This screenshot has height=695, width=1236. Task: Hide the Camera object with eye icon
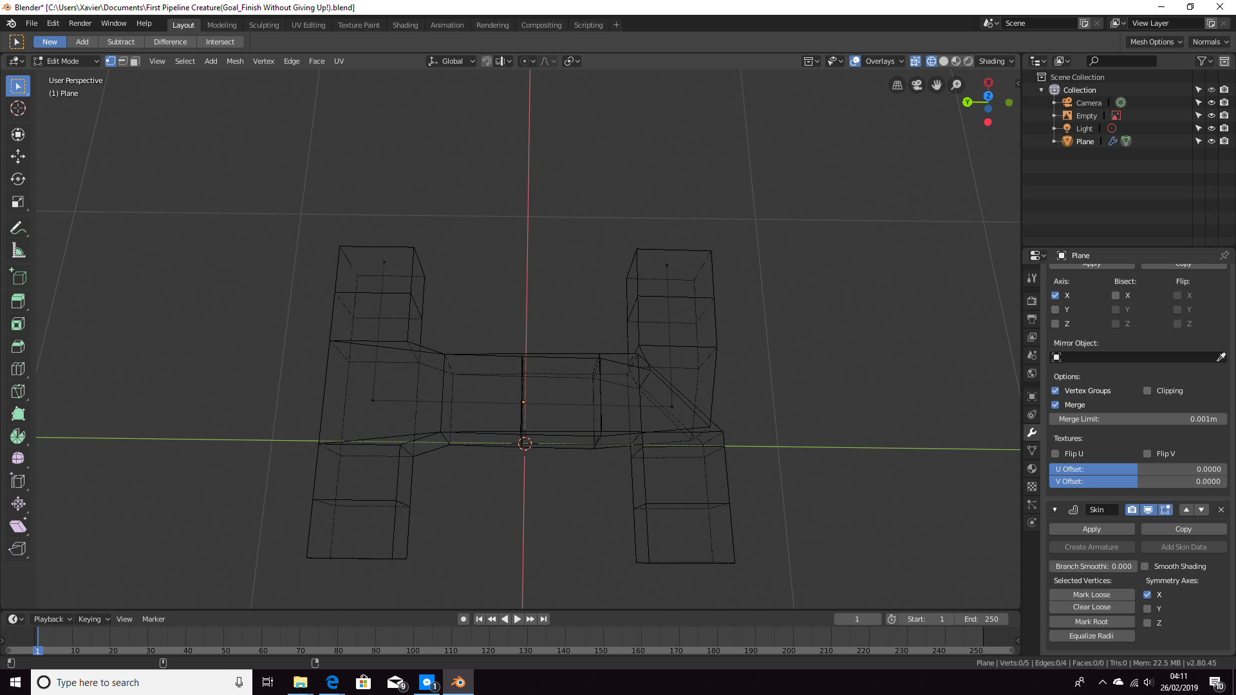1211,103
